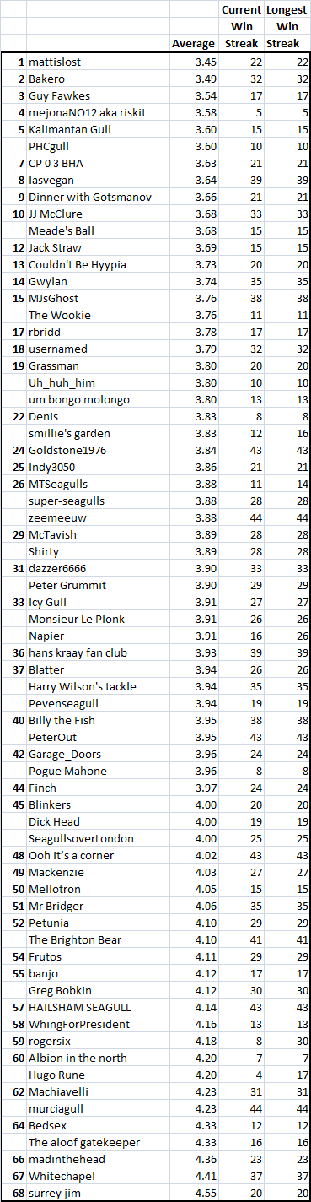Select rank 10 cell beside JJ McClure
The image size is (311, 1202).
click(x=13, y=214)
